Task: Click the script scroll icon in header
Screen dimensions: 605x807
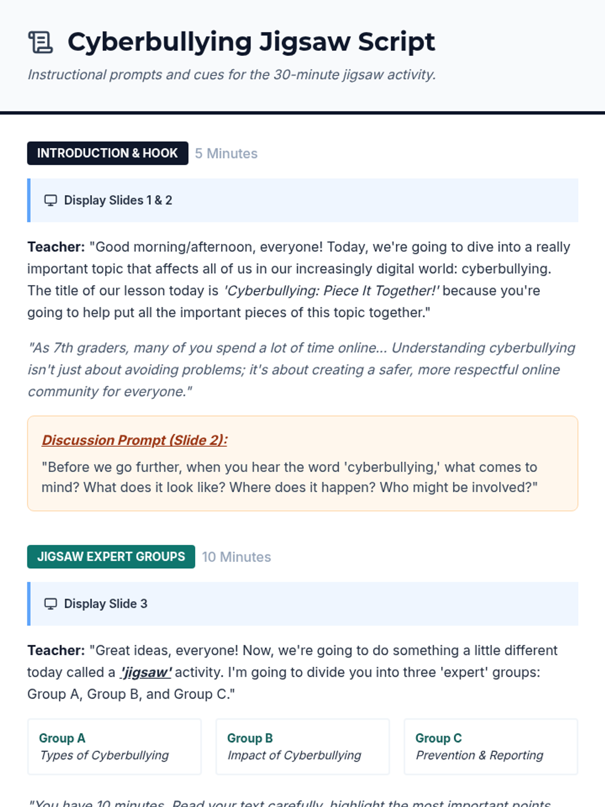Action: pyautogui.click(x=40, y=42)
